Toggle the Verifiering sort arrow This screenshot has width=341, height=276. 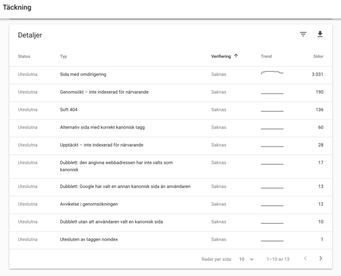pyautogui.click(x=236, y=56)
